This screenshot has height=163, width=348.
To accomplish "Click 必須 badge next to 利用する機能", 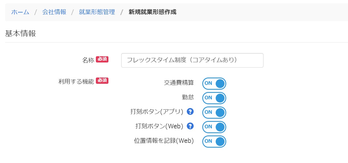I will coord(102,80).
